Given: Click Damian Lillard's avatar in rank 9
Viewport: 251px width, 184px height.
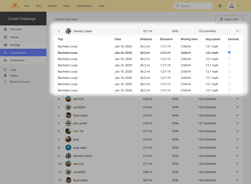Looking at the screenshot, I should tap(68, 156).
